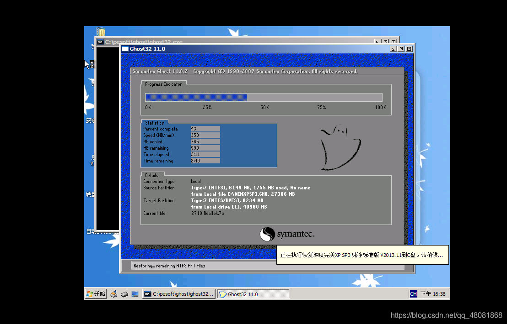The height and width of the screenshot is (324, 507).
Task: Click the cmd icon in ghost32.exe console title
Action: tap(100, 42)
